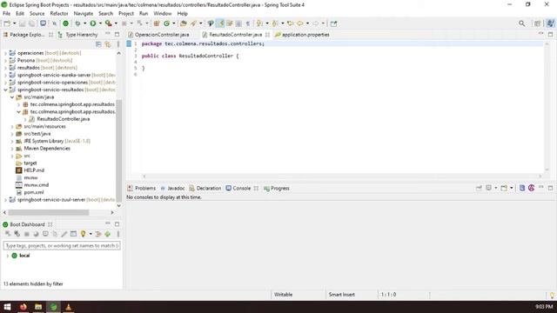Click the Open Perspective icon
This screenshot has height=313, width=557.
tap(537, 23)
